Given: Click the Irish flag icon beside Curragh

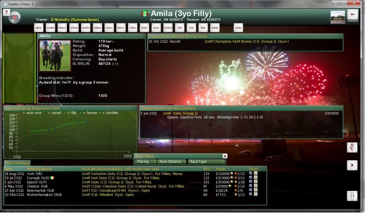Looking at the screenshot, I should click(x=52, y=178).
